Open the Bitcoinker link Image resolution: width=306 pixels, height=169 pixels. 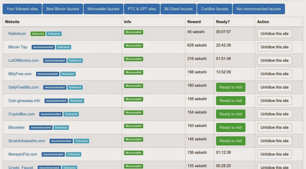(x=17, y=128)
